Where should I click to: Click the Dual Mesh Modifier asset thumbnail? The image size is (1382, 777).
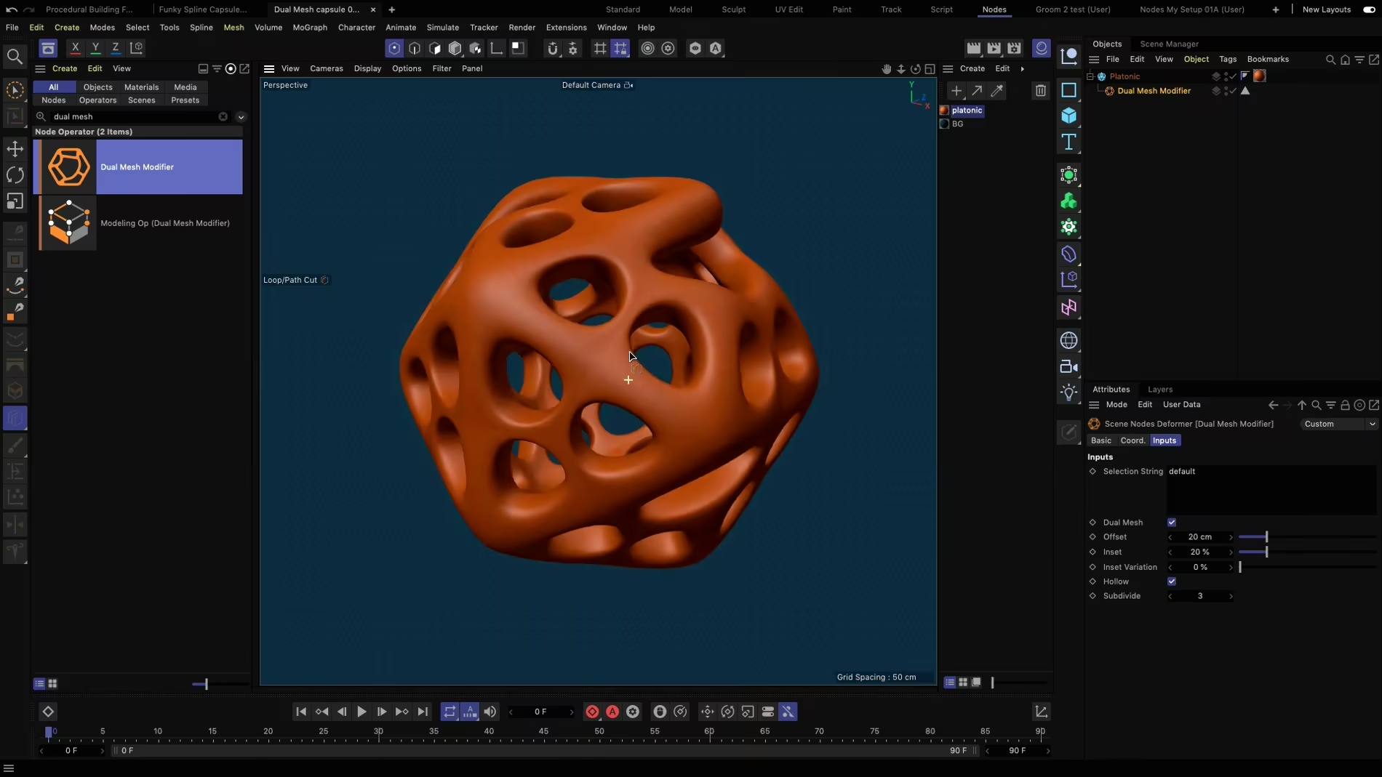(x=68, y=167)
